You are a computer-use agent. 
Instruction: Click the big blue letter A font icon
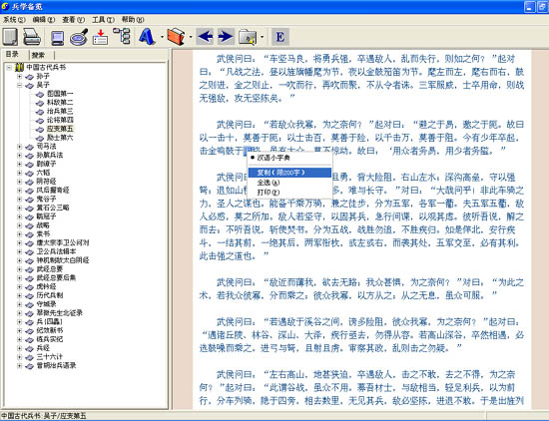147,36
